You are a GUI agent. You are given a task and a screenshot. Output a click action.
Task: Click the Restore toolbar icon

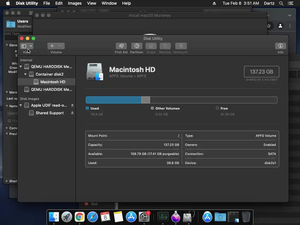pyautogui.click(x=165, y=46)
